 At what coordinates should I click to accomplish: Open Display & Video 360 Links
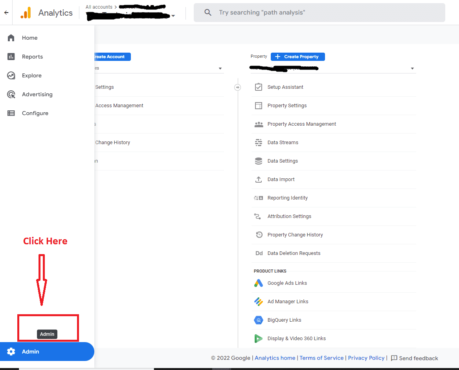click(334, 339)
